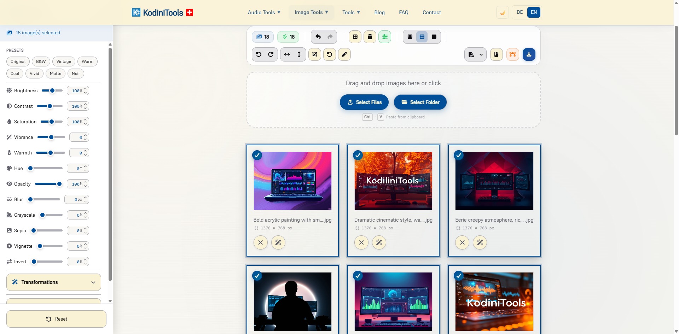Viewport: 679px width, 334px height.
Task: Switch to medium grid view
Action: point(422,37)
